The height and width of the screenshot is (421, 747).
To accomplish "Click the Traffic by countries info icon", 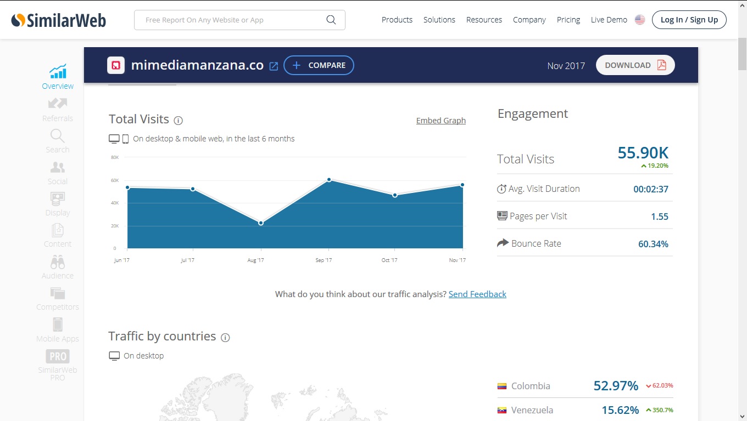I will click(225, 338).
